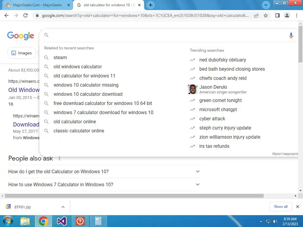This screenshot has width=303, height=227.
Task: Select 'free download calculator for windows 10 64 bit'
Action: [103, 103]
